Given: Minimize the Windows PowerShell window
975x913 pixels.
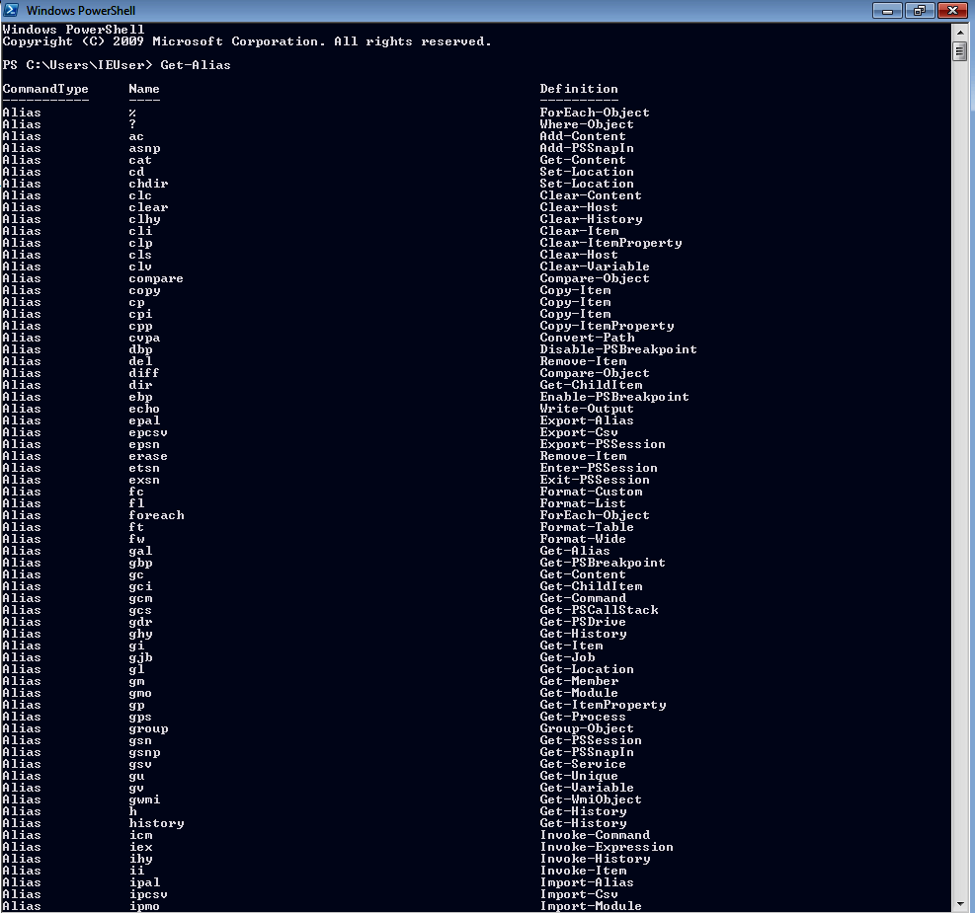Looking at the screenshot, I should coord(887,9).
